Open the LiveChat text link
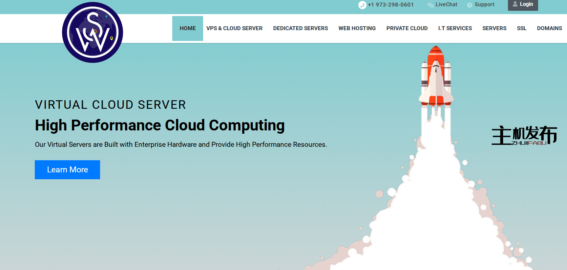The height and width of the screenshot is (270, 567). pyautogui.click(x=446, y=5)
